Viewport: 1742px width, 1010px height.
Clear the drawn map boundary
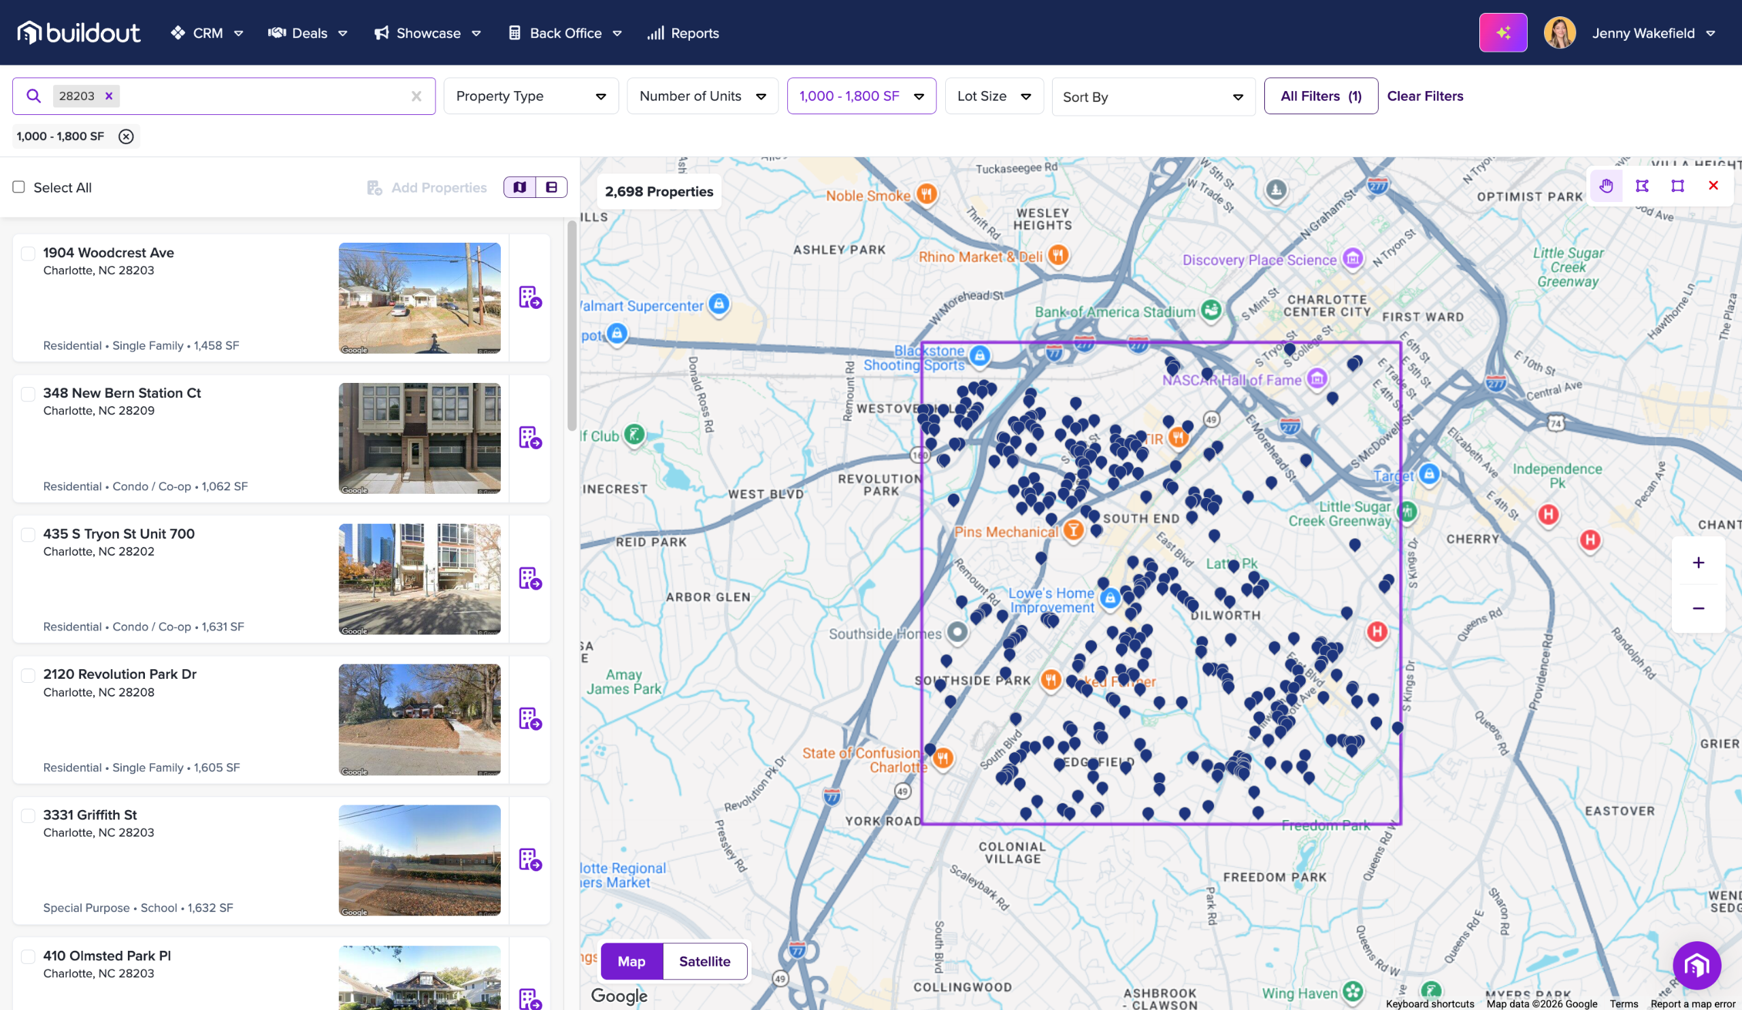click(x=1713, y=185)
